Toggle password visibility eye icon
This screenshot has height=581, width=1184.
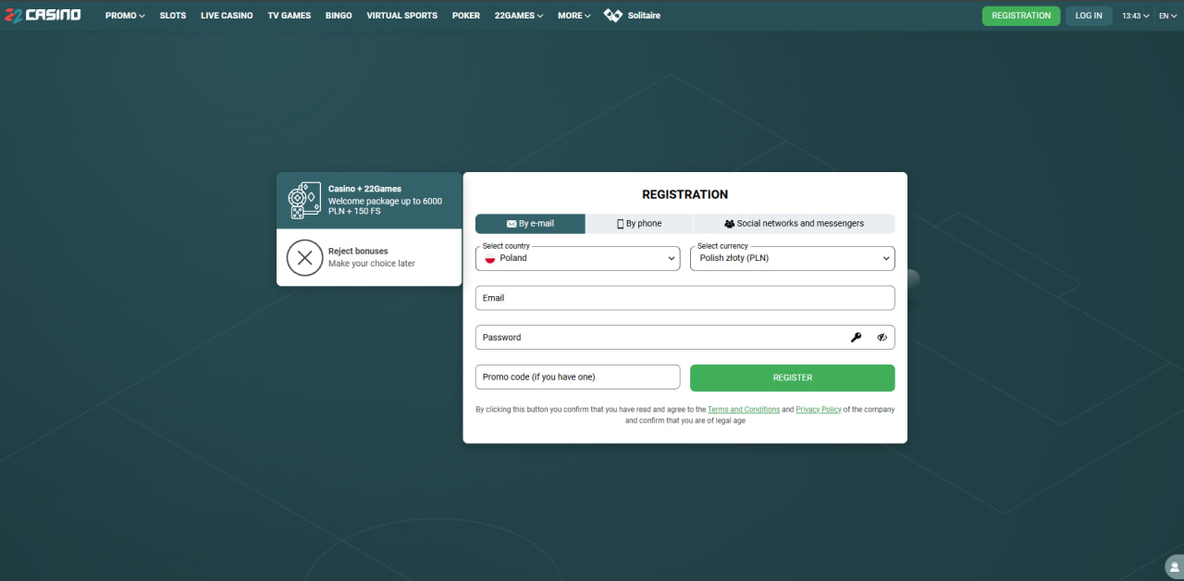[882, 338]
